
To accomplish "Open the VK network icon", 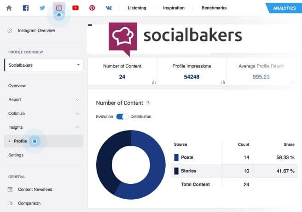I will 109,8.
